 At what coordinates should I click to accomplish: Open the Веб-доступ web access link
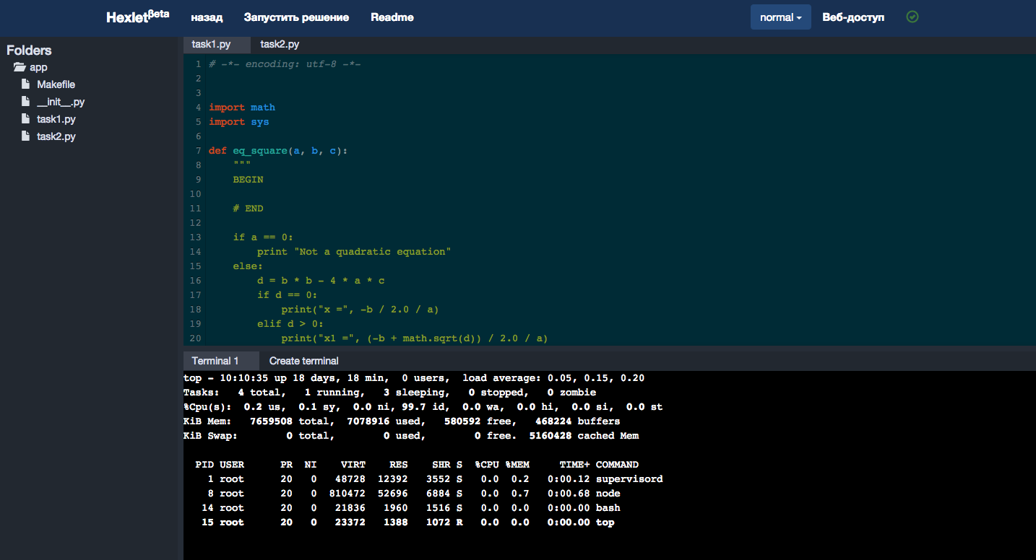point(853,17)
